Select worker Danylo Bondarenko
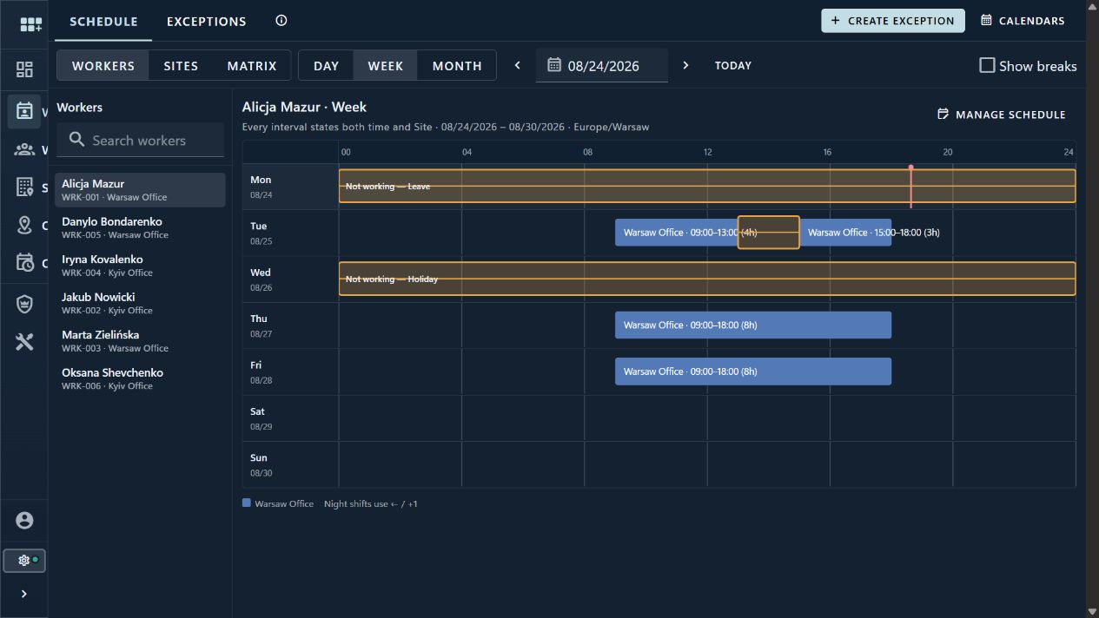This screenshot has height=618, width=1099. tap(140, 227)
